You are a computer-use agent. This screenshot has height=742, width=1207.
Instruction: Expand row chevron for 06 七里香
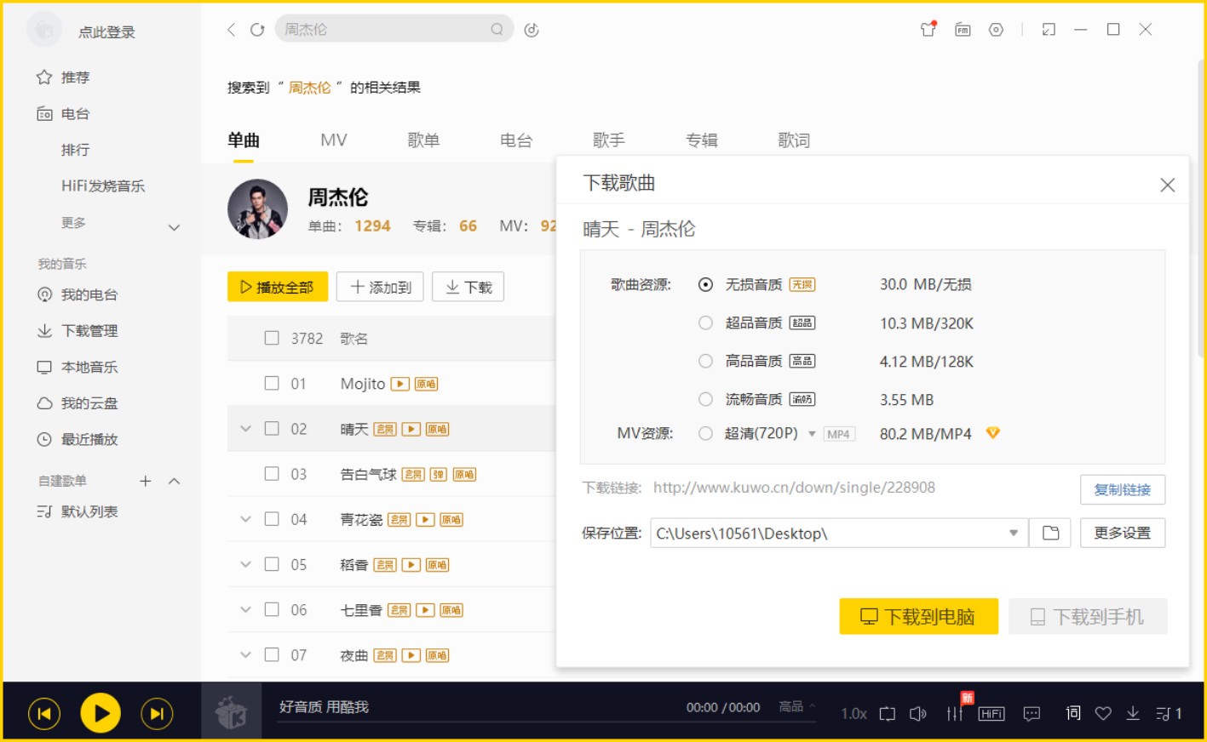click(x=245, y=609)
